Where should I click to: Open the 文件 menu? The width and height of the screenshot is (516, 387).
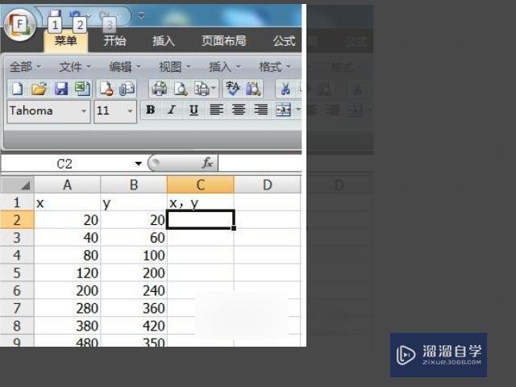75,67
